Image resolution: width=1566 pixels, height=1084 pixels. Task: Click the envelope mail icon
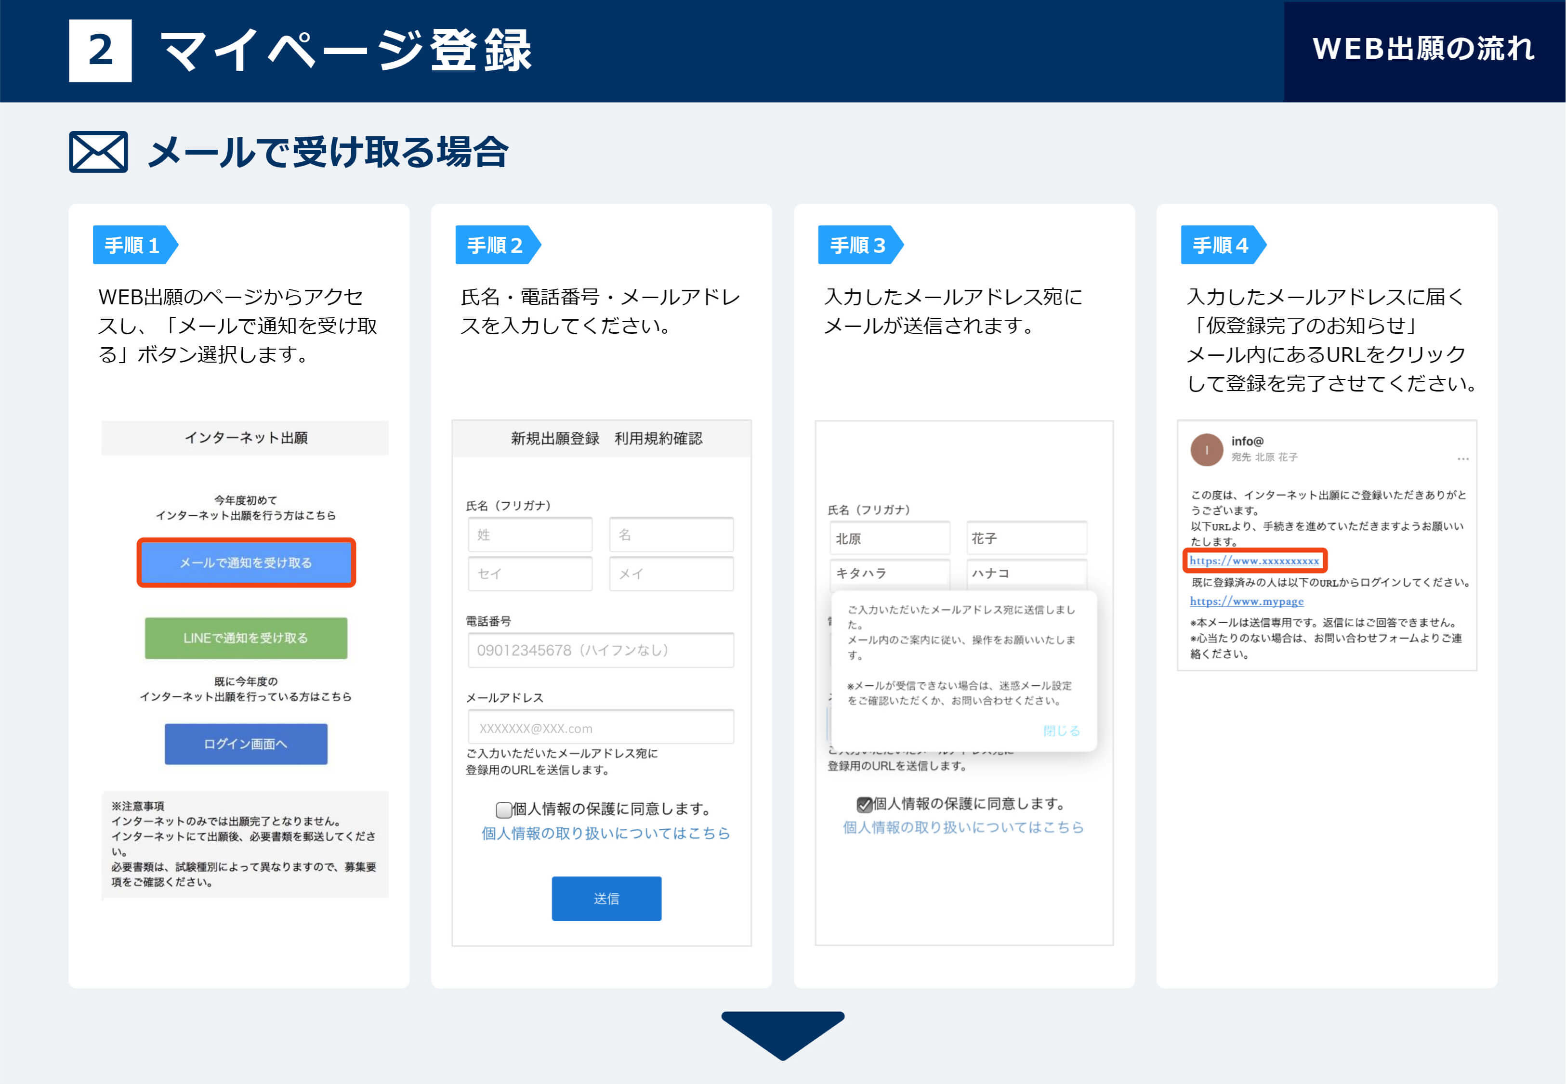pos(99,152)
